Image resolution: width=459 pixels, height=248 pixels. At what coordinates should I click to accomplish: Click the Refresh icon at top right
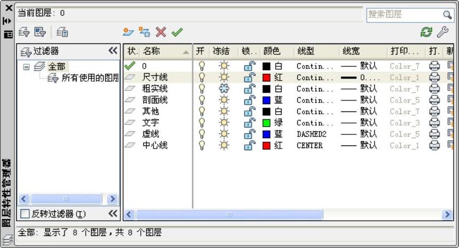(x=427, y=32)
